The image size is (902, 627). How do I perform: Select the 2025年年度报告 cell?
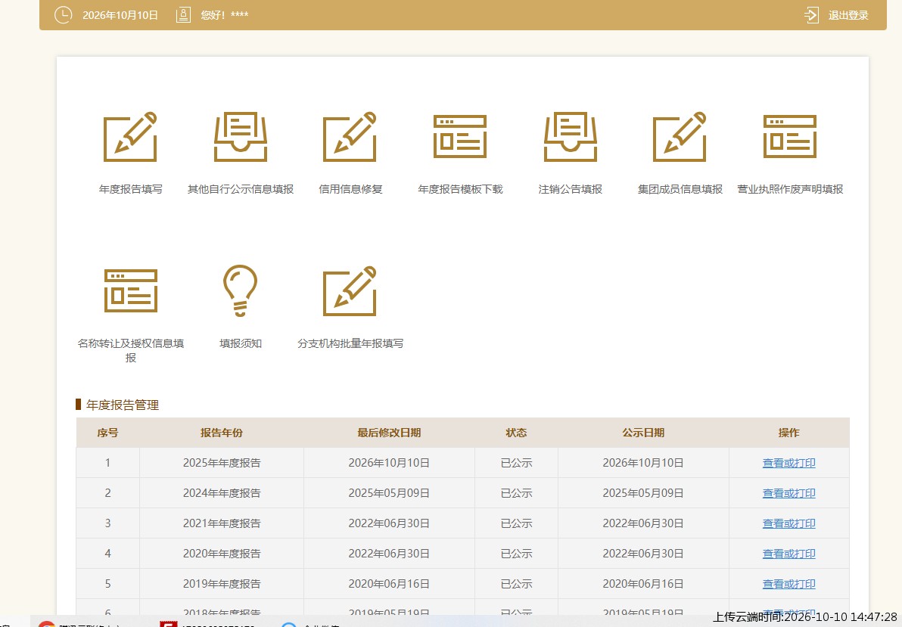coord(222,463)
